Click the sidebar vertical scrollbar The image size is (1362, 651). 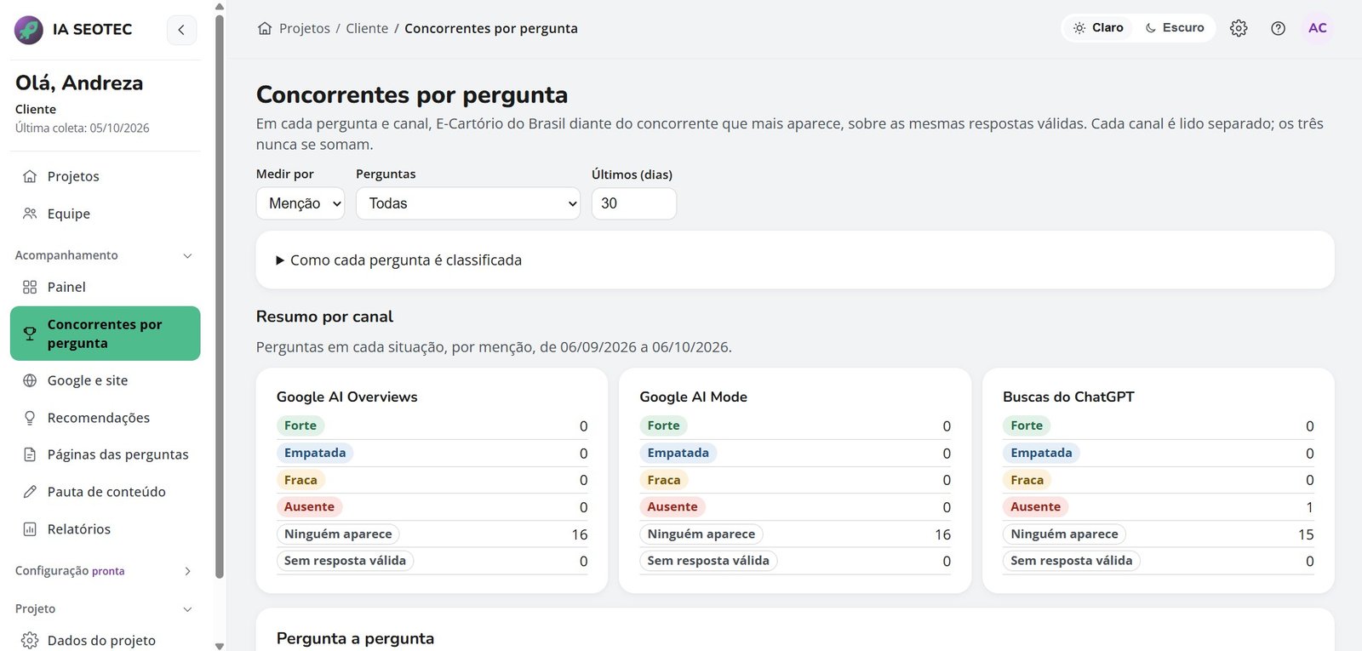220,298
